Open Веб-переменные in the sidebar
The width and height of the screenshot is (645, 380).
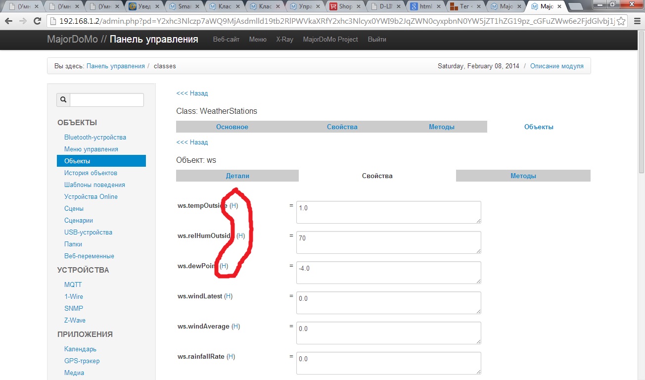click(x=89, y=256)
